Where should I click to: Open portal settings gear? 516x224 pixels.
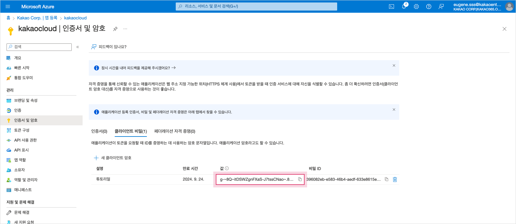[416, 7]
